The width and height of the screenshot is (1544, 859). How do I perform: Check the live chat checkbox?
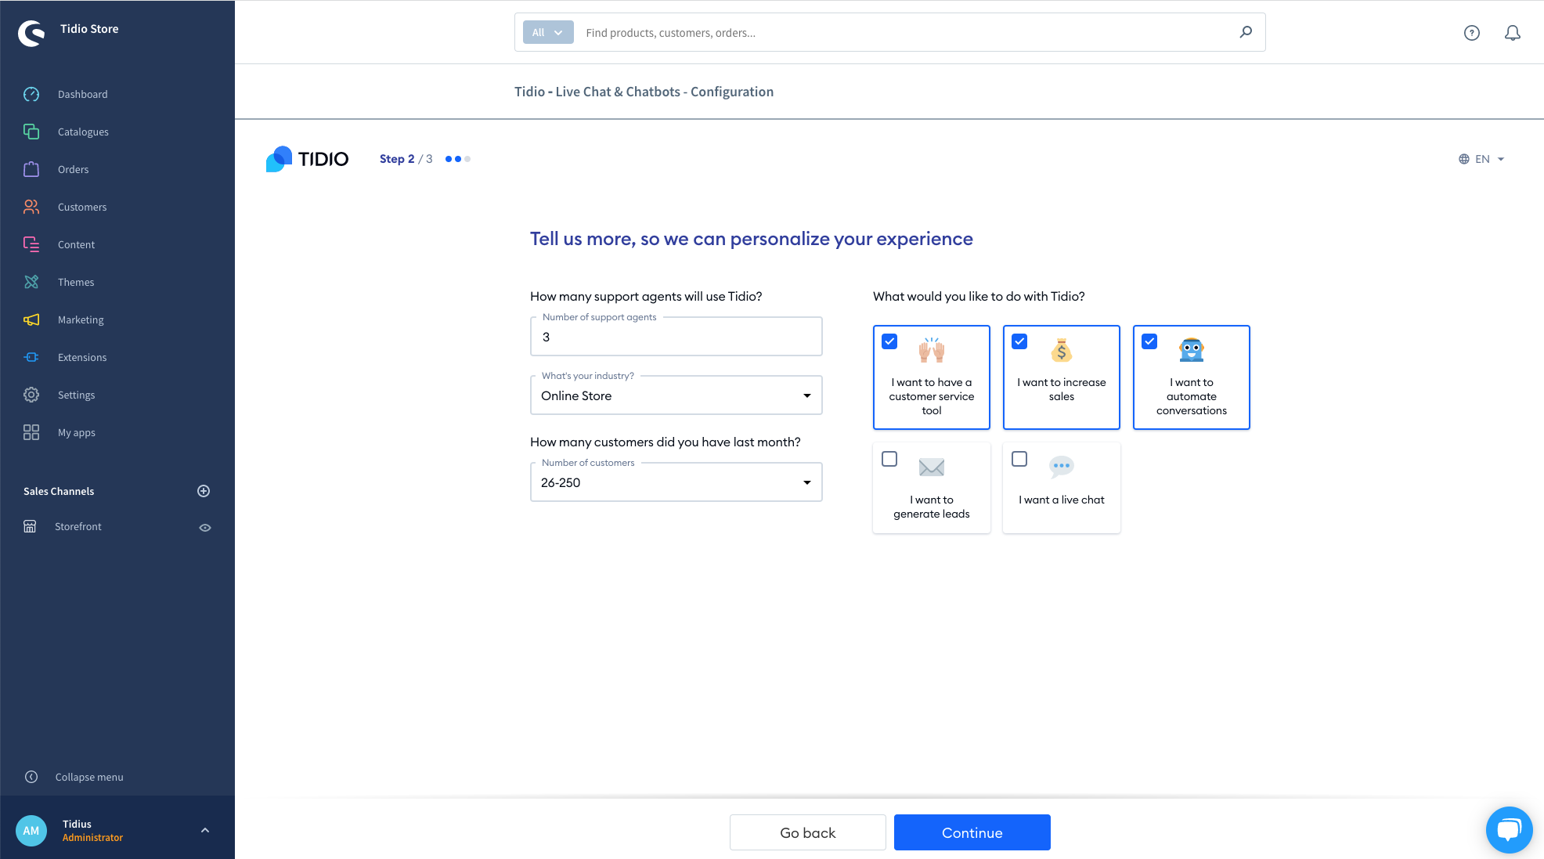[x=1019, y=459]
